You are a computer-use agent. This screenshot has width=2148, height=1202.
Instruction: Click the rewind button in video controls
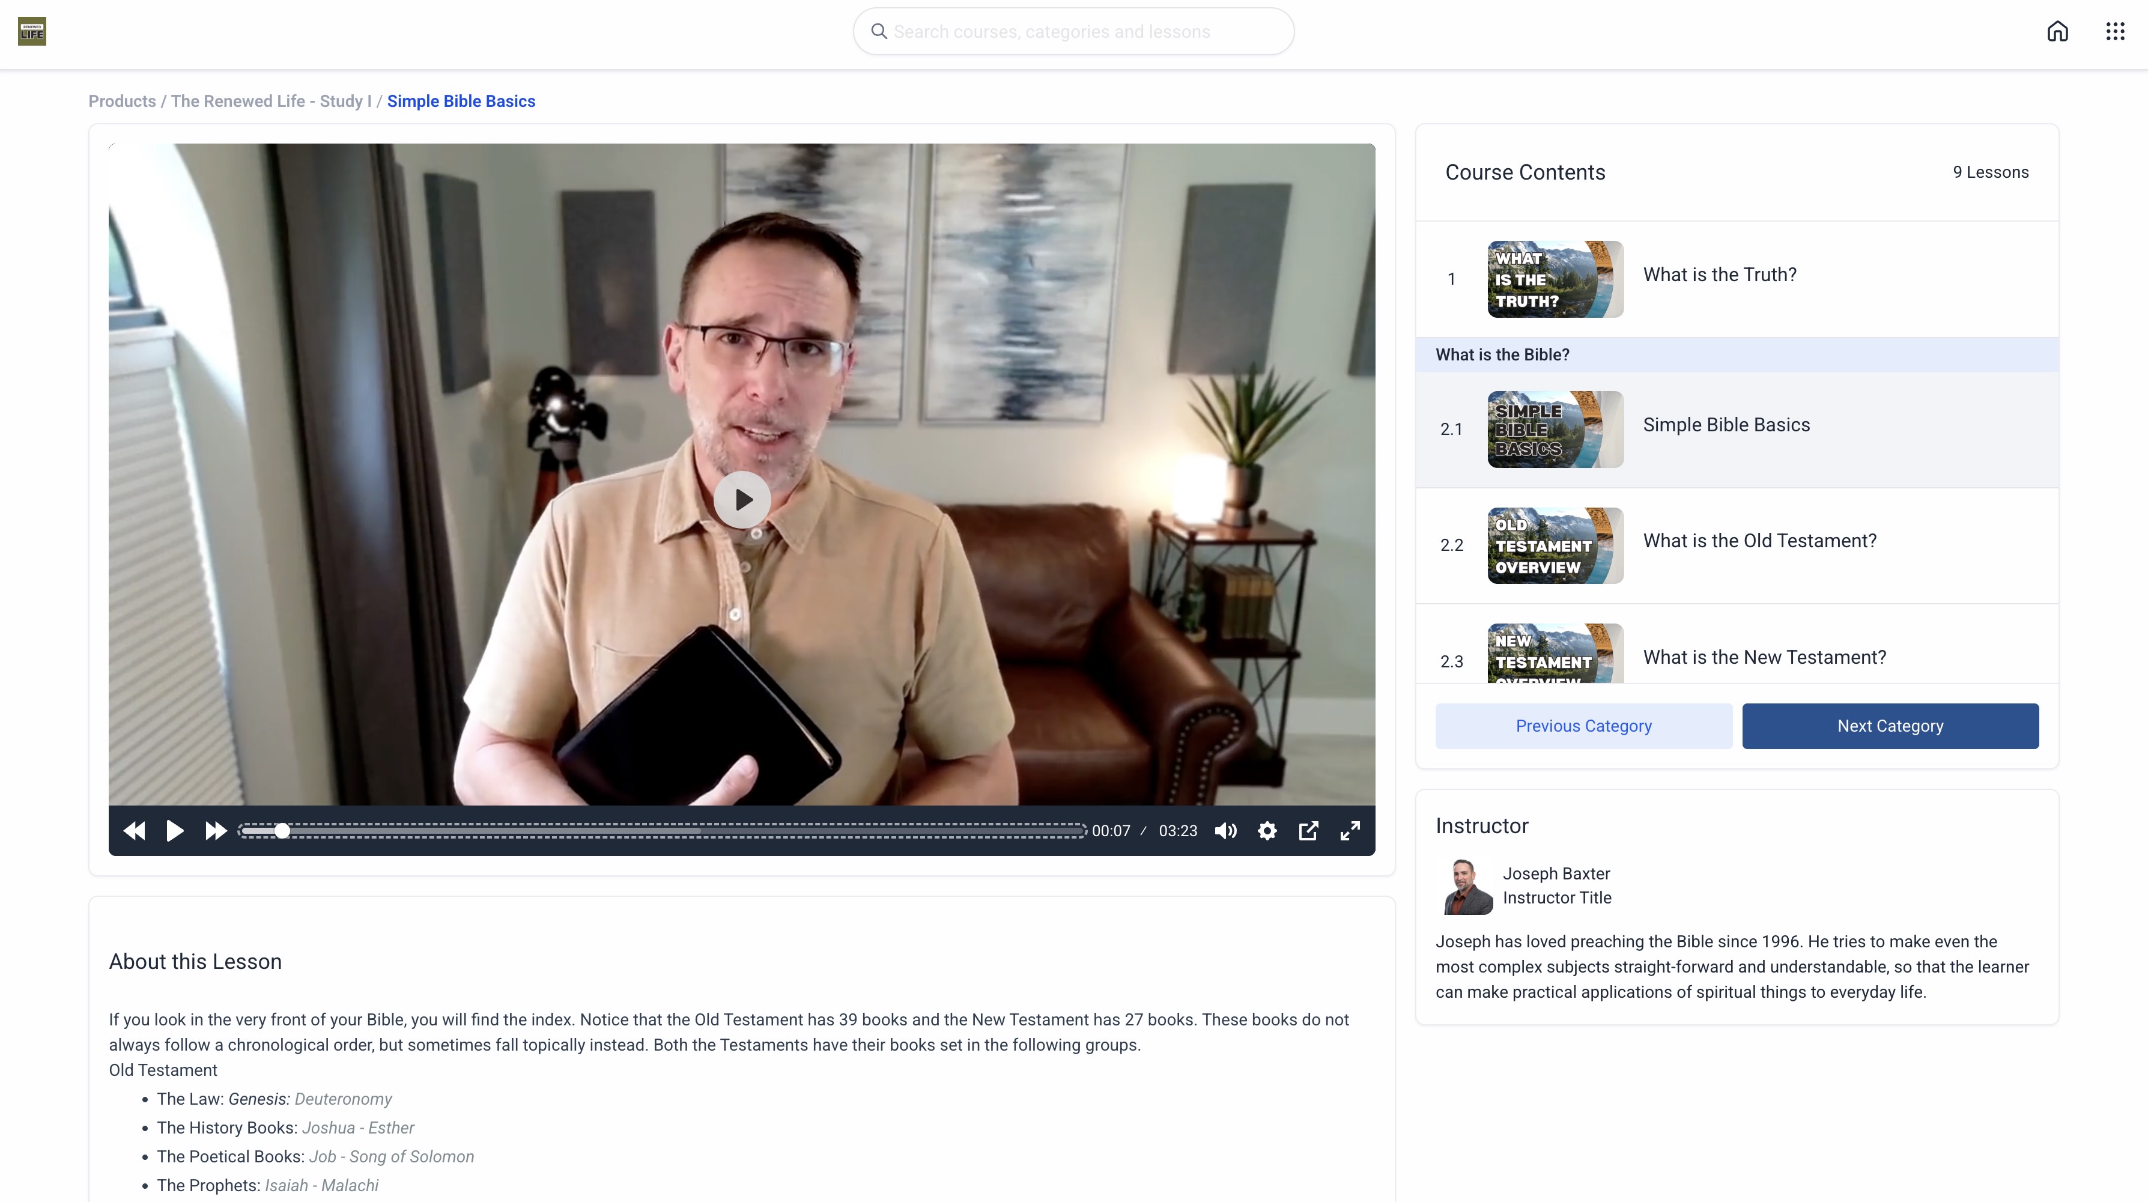[x=135, y=831]
